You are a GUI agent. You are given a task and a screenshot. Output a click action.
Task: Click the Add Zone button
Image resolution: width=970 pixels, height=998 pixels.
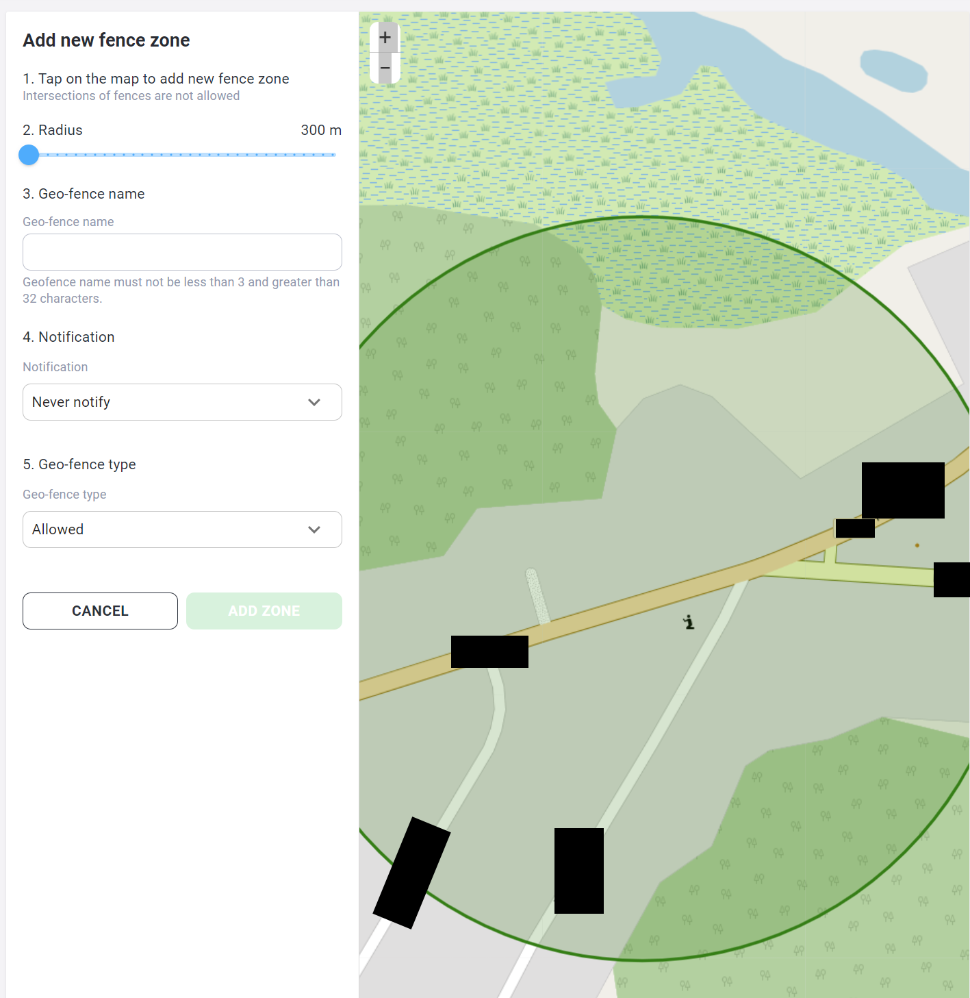coord(264,611)
